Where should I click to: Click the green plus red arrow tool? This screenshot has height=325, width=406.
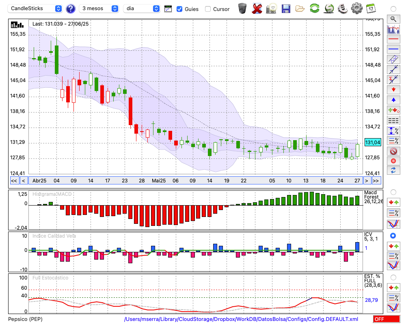coord(393,110)
